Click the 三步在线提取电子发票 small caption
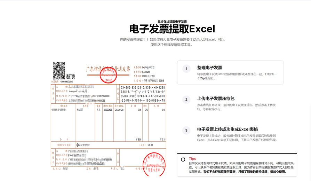Image resolution: width=311 pixels, height=181 pixels. click(x=172, y=22)
